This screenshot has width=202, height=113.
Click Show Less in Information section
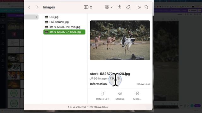coord(144,84)
